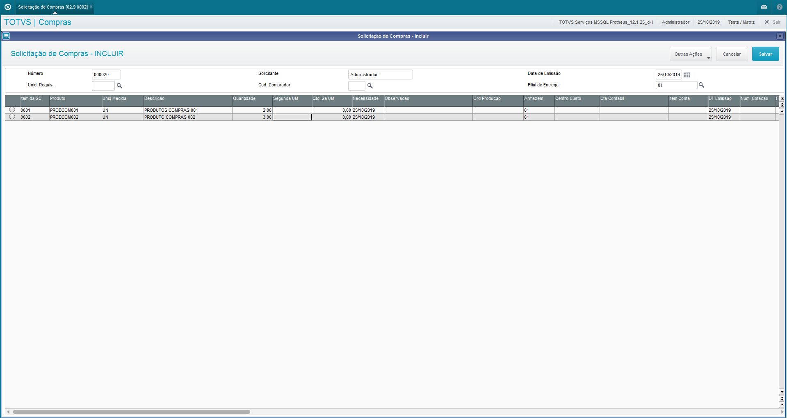The image size is (787, 418).
Task: Click the Item da SC column header
Action: pos(34,101)
